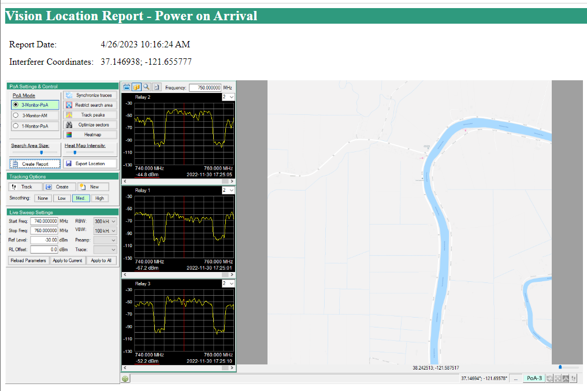Click the Track peaks button
The image size is (587, 391).
click(90, 115)
